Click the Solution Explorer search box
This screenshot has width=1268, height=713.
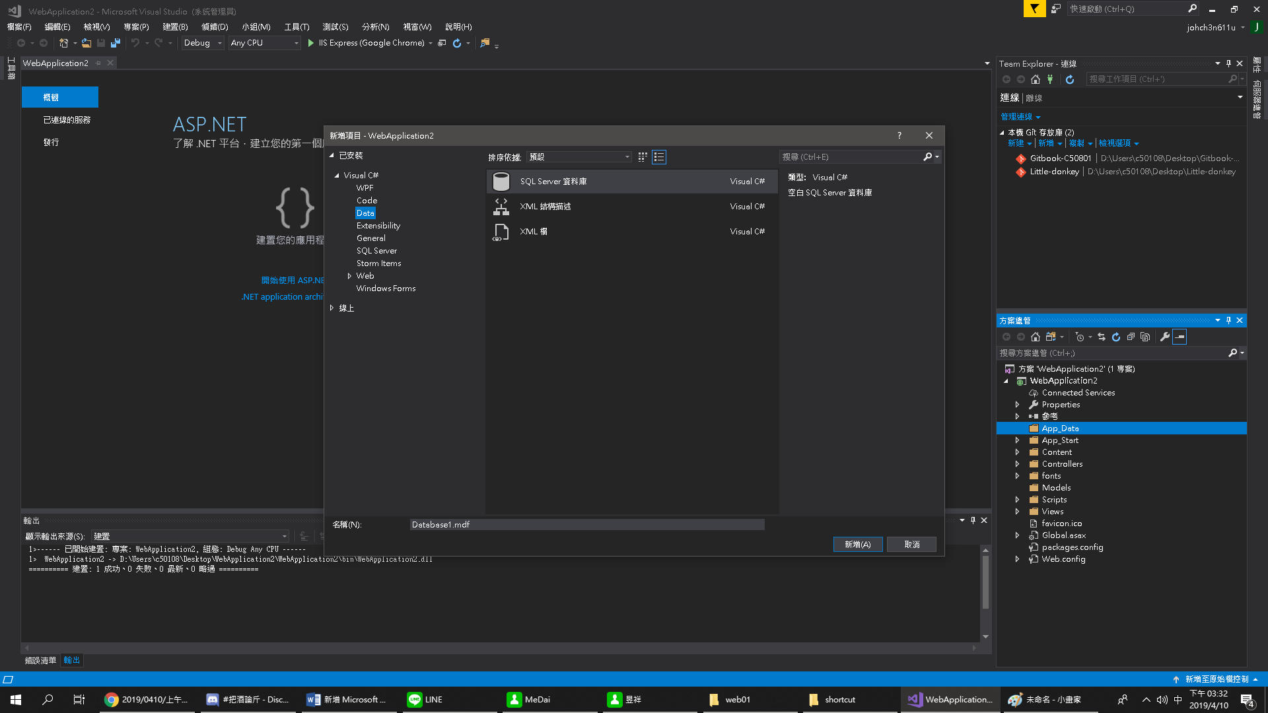pyautogui.click(x=1113, y=353)
